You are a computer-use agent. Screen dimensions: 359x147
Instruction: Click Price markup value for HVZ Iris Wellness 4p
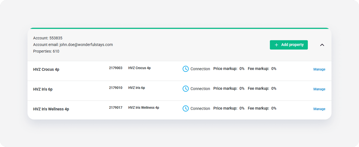(x=242, y=108)
